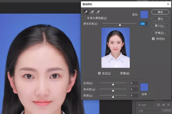Select the 图像 radio button
The width and height of the screenshot is (172, 114).
[118, 73]
